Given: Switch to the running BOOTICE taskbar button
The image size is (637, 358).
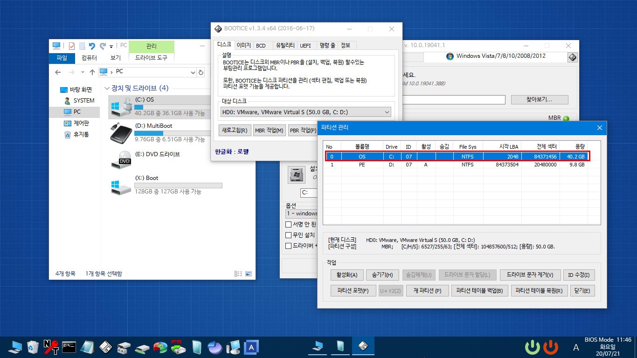Looking at the screenshot, I should click(x=363, y=346).
